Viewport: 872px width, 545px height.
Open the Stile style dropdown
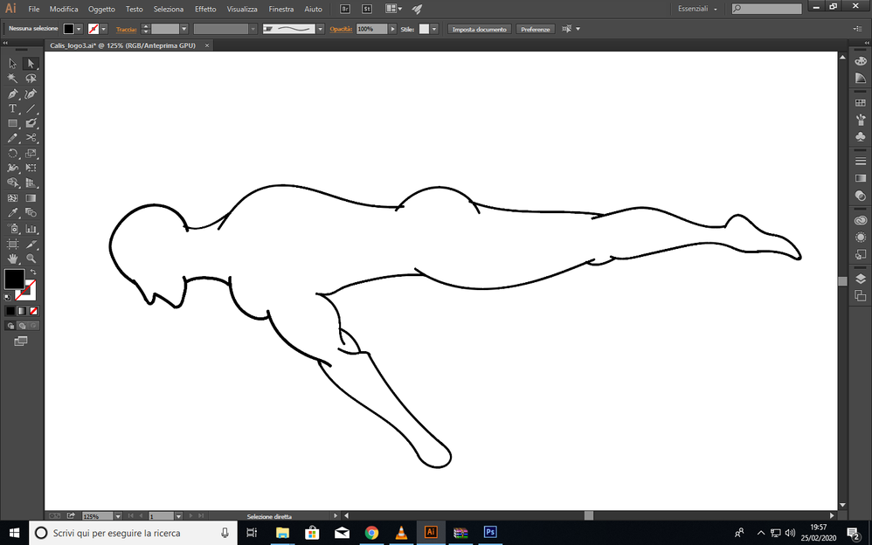click(434, 29)
